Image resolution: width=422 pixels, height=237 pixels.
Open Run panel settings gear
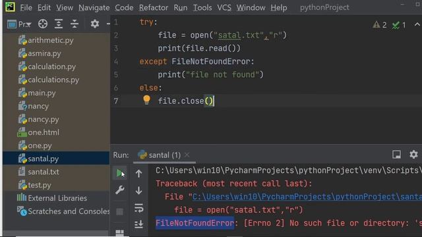(413, 154)
